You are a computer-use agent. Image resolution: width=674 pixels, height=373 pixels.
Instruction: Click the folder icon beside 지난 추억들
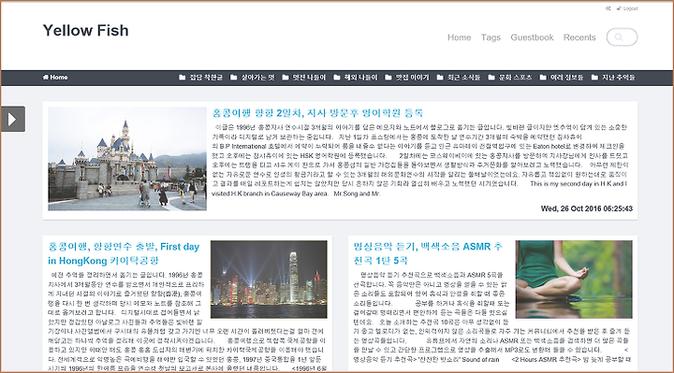click(594, 78)
